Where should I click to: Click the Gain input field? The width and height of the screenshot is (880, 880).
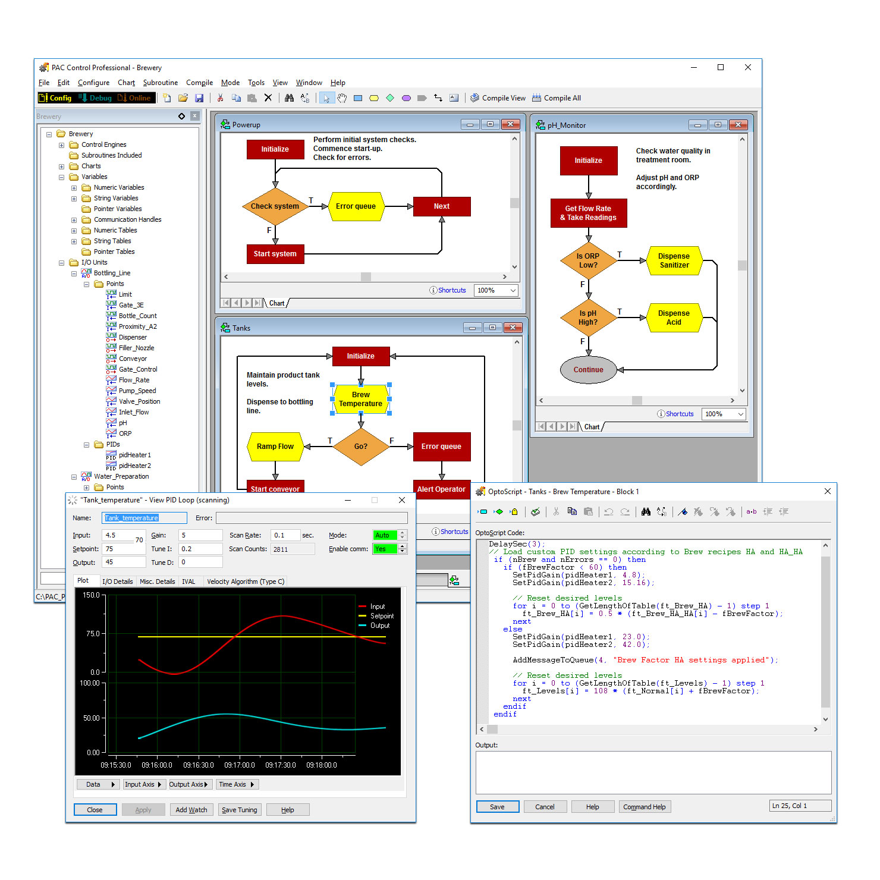[x=200, y=535]
